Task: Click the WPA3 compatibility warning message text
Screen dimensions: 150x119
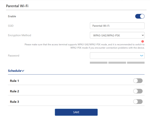Action: (x=84, y=46)
